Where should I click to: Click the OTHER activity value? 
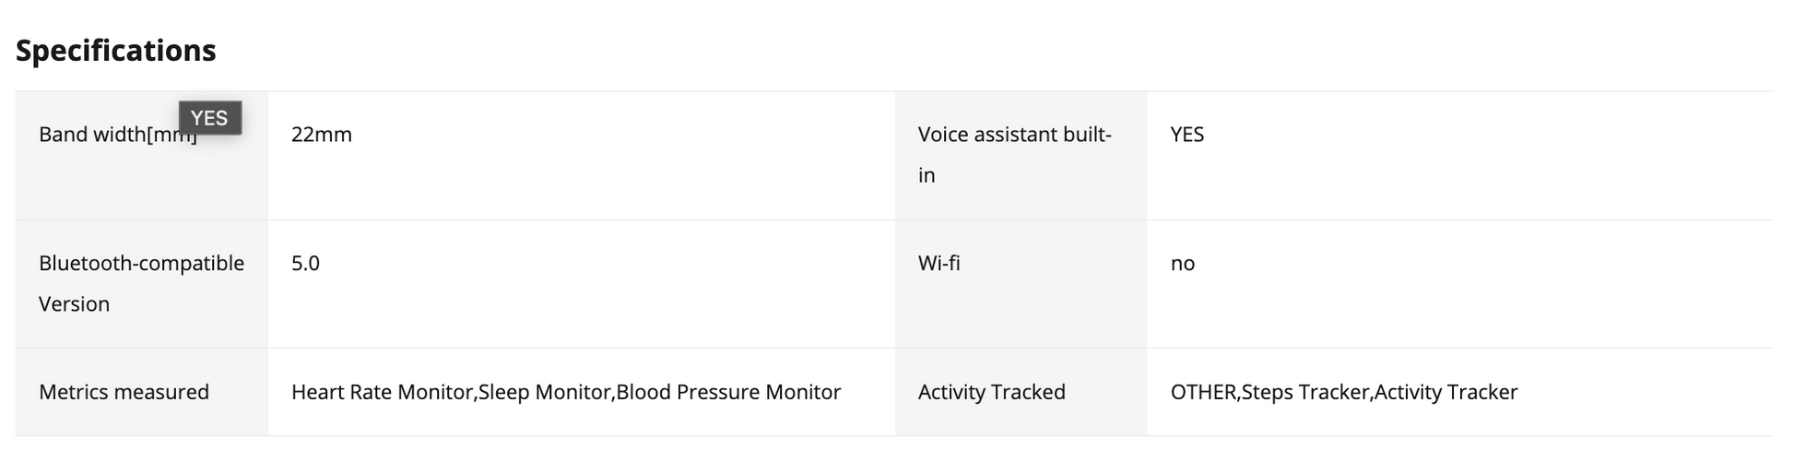1203,392
